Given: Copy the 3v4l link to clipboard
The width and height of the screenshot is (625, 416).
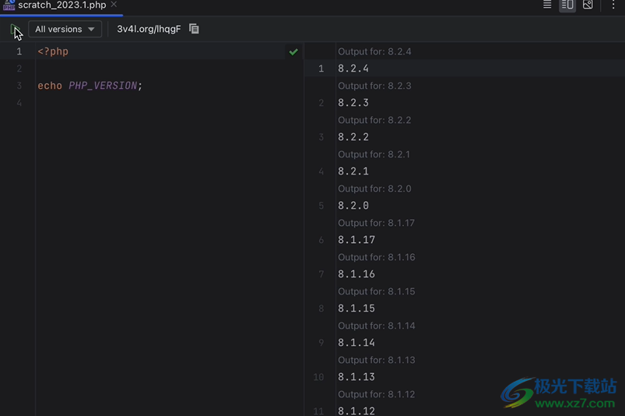Looking at the screenshot, I should 194,29.
